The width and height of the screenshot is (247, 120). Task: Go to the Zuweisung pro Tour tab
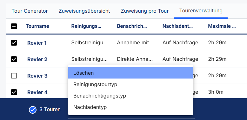pos(145,11)
